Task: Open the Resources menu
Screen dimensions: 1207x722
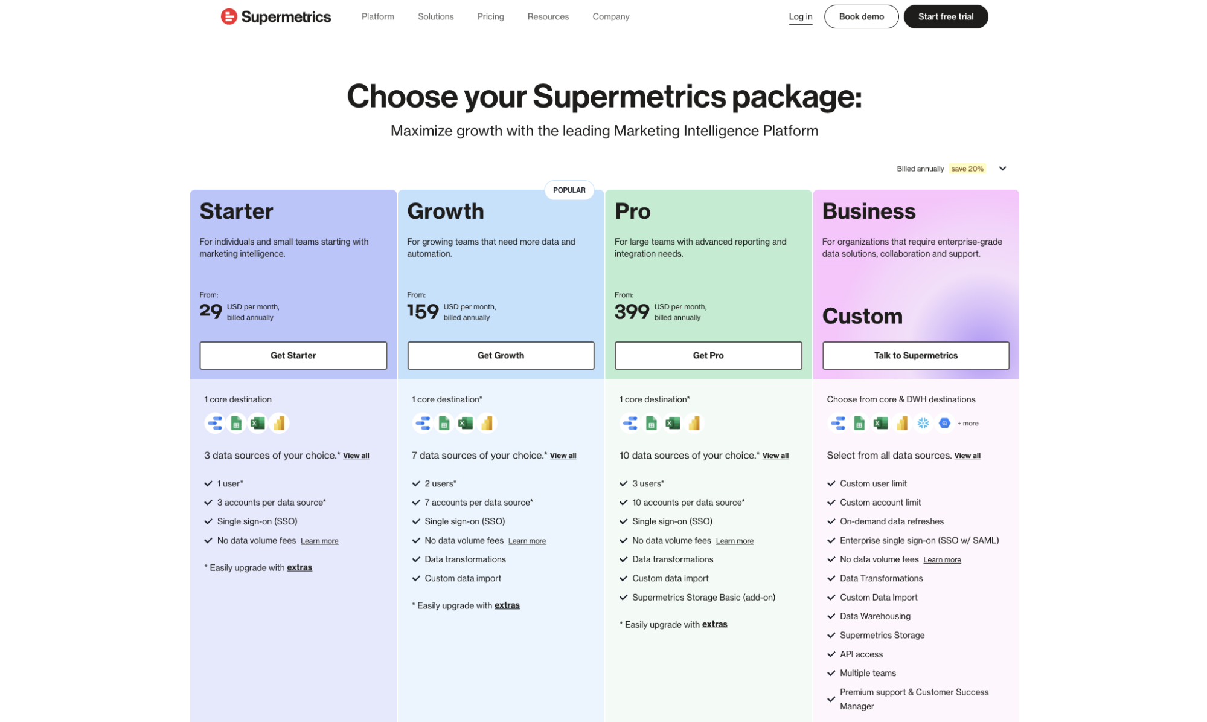Action: 548,16
